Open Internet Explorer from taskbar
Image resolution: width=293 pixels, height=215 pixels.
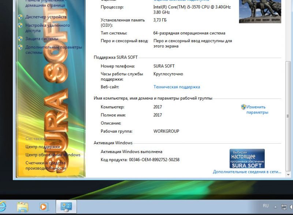pos(3,207)
